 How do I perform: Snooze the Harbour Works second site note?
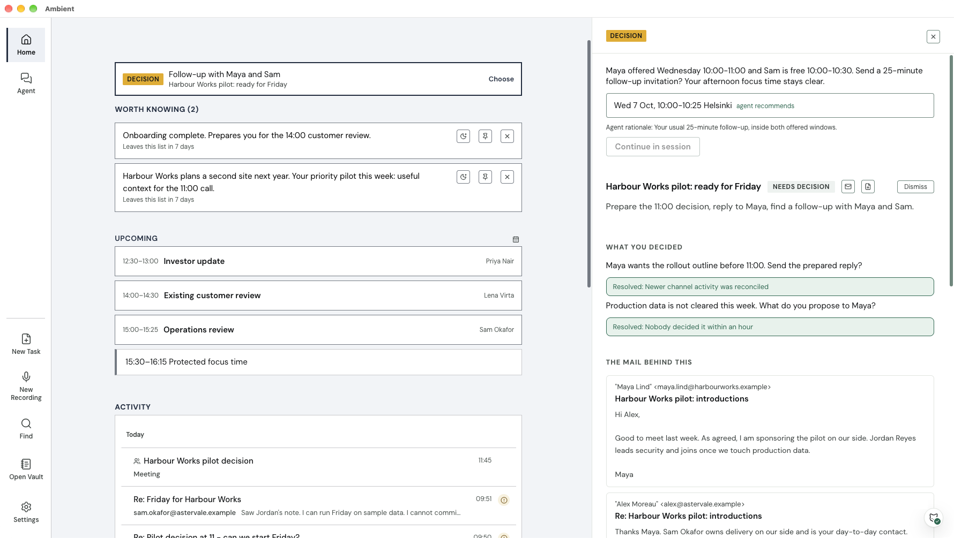(x=463, y=177)
